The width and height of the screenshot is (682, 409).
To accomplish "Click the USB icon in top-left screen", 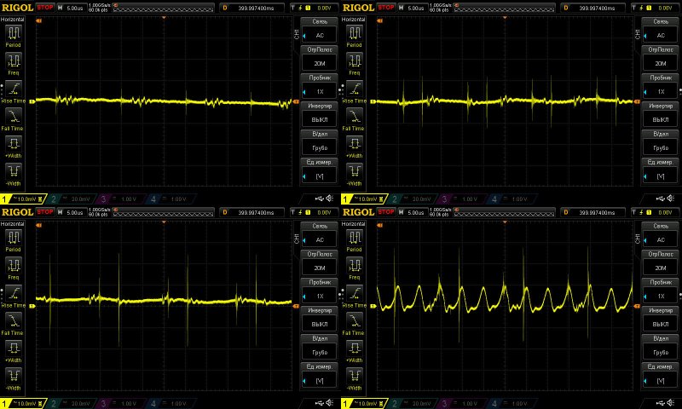I will [x=318, y=199].
